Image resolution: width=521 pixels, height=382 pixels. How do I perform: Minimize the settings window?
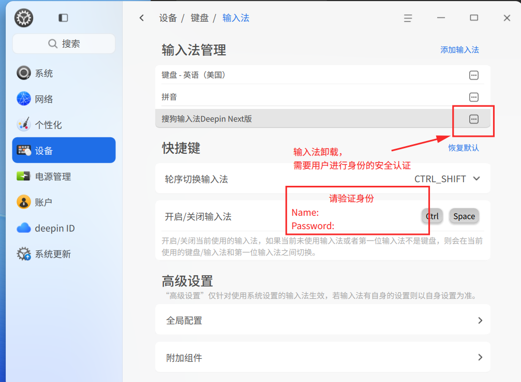441,18
